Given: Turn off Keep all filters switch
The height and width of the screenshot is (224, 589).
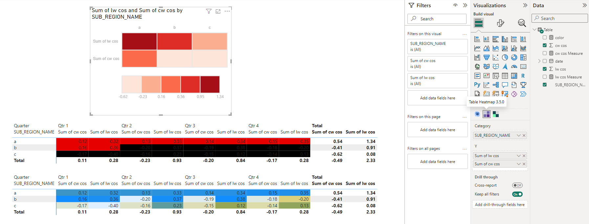Looking at the screenshot, I should tap(517, 194).
